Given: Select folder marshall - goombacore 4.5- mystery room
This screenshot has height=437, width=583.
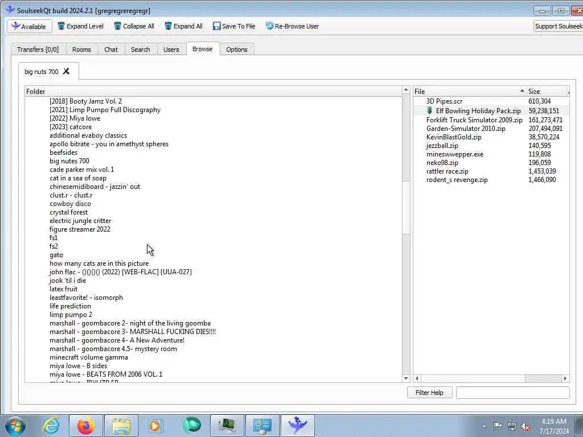Looking at the screenshot, I should [113, 349].
